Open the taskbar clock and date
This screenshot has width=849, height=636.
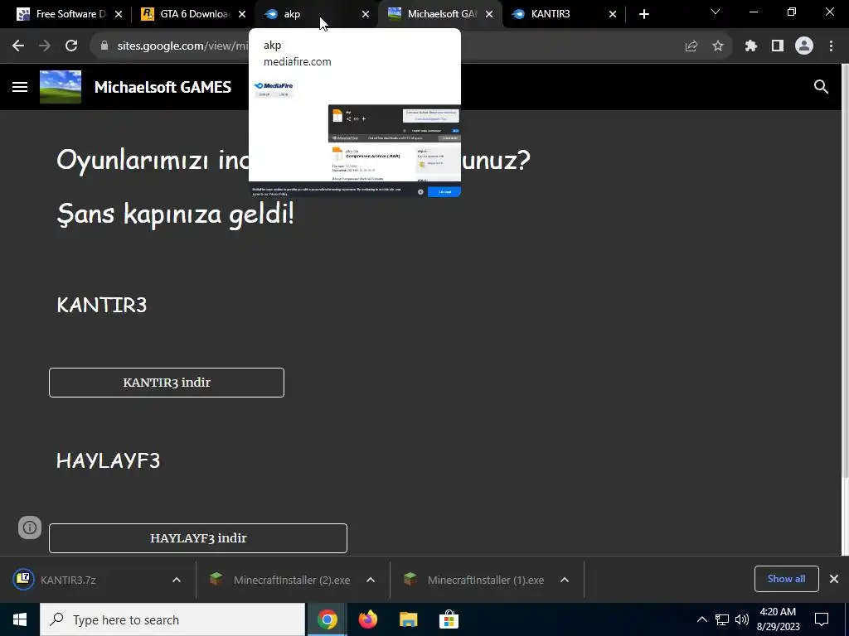click(778, 619)
